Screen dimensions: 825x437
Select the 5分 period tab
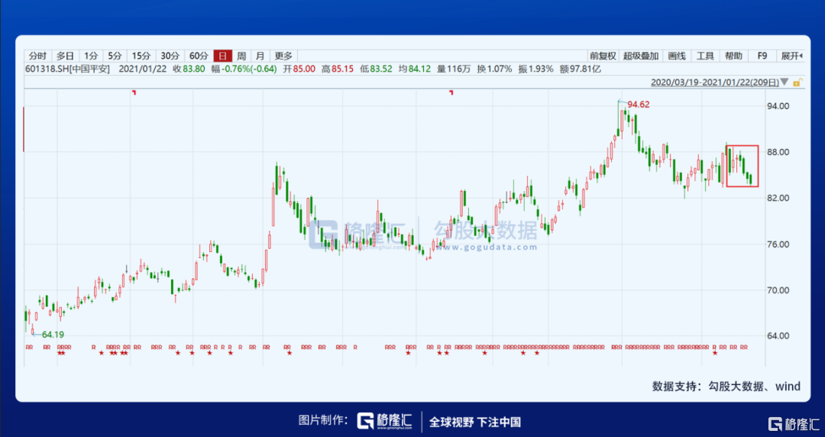tap(115, 56)
